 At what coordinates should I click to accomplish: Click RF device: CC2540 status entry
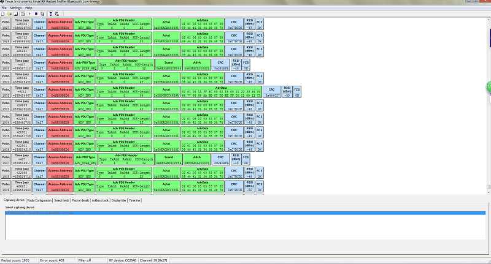tap(123, 260)
